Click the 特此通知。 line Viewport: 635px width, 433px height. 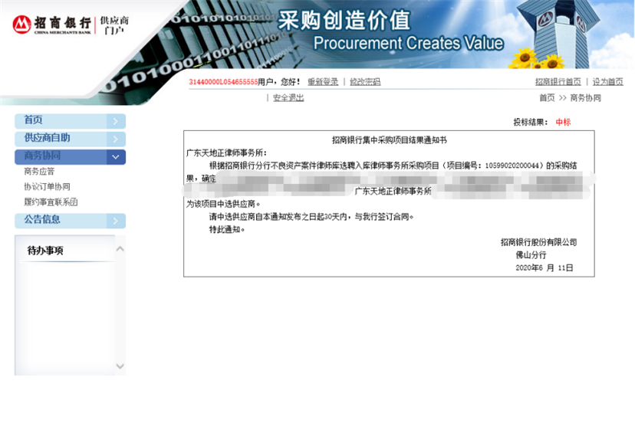pyautogui.click(x=227, y=230)
